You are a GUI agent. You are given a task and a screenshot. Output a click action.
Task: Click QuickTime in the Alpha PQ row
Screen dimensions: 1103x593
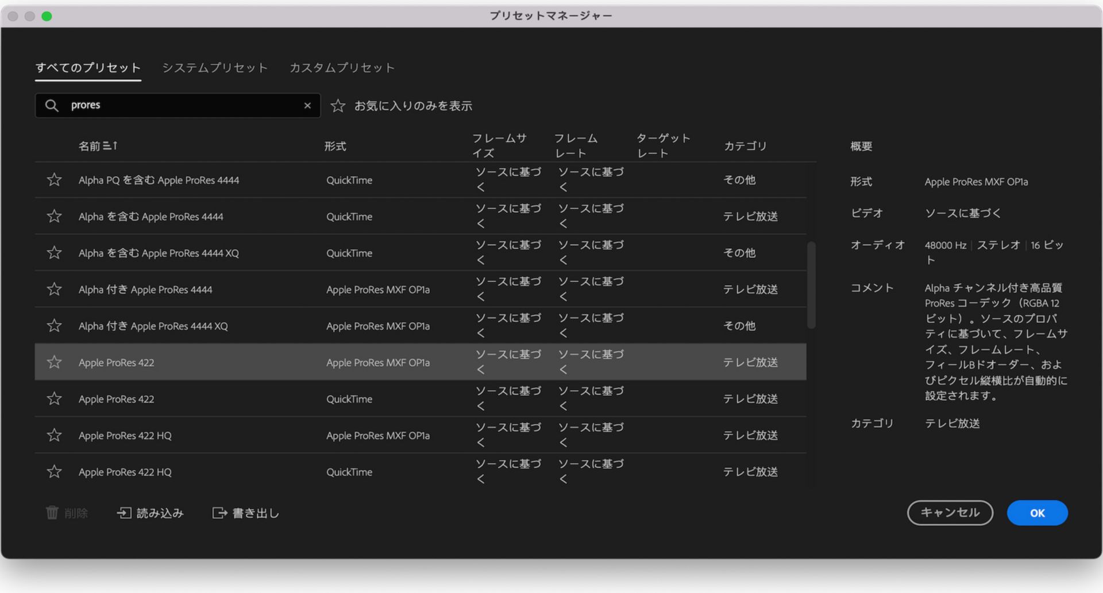point(349,180)
